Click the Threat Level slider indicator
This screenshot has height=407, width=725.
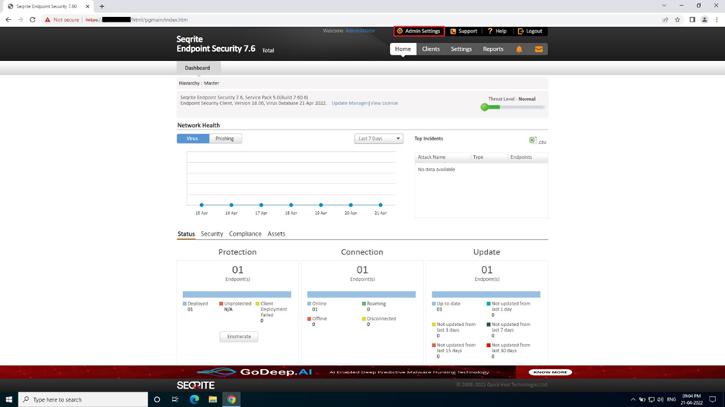coord(485,107)
